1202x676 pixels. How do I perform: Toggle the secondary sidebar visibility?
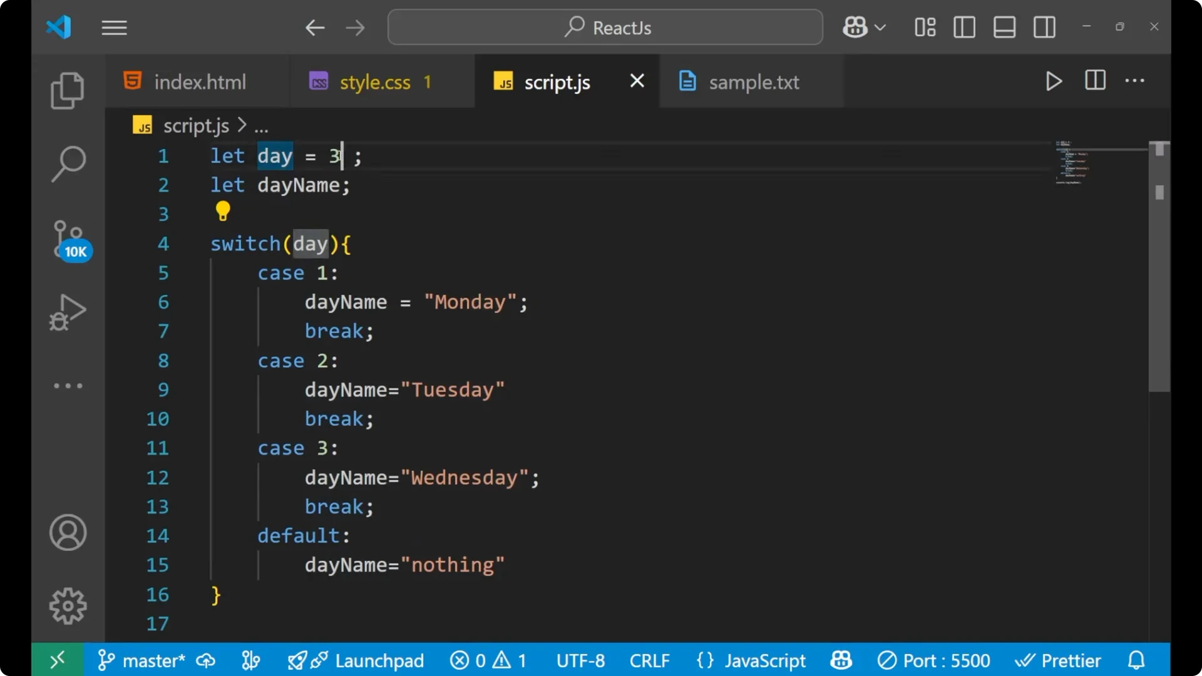point(1044,27)
